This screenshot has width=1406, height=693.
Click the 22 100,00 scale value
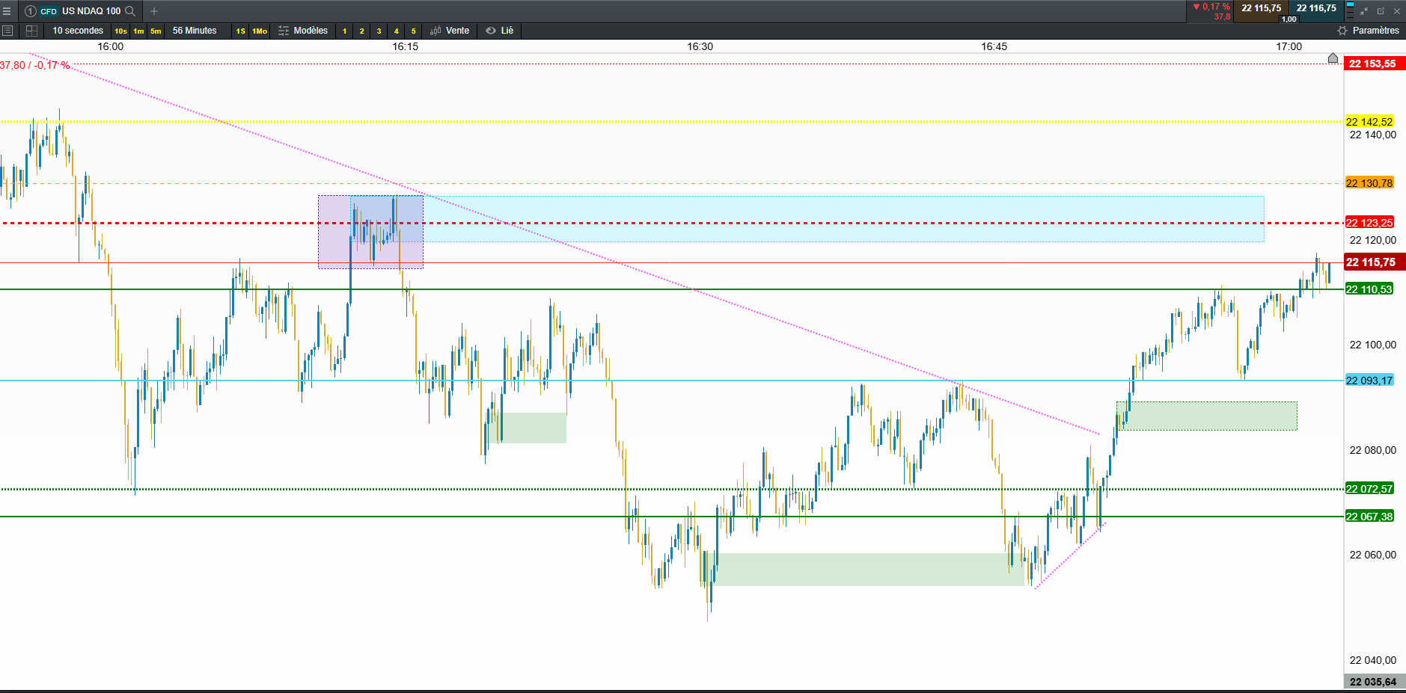click(1373, 345)
